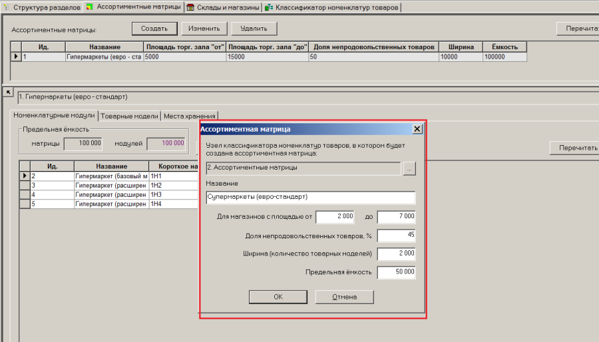This screenshot has height=342, width=599.
Task: Click the Структура разделов tab icon
Action: coord(7,7)
